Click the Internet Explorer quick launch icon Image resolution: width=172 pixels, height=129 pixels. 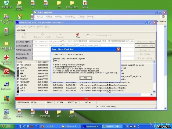24,127
